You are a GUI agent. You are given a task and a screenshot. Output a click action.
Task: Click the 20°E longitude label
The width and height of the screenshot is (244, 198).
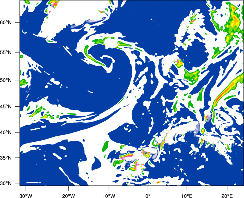point(227,196)
